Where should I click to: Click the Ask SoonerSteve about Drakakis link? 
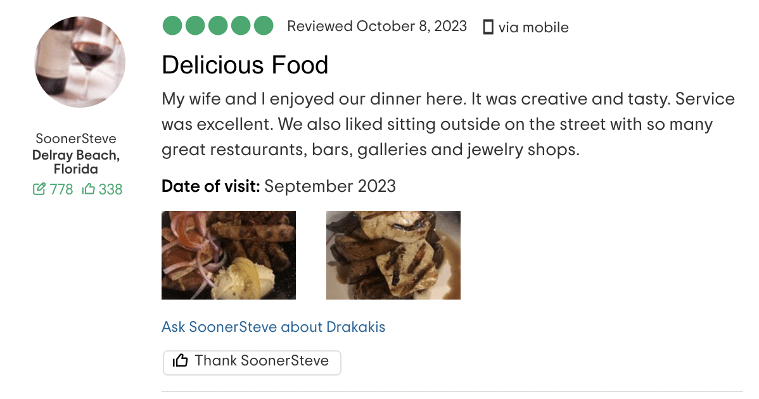[273, 327]
